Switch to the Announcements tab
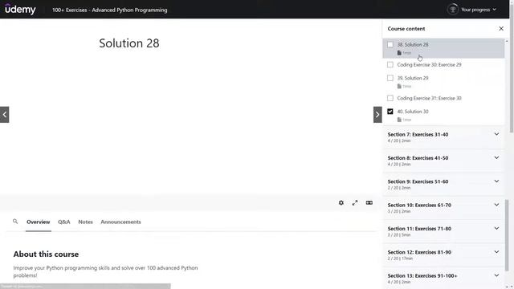Viewport: 514px width, 289px height. tap(120, 222)
